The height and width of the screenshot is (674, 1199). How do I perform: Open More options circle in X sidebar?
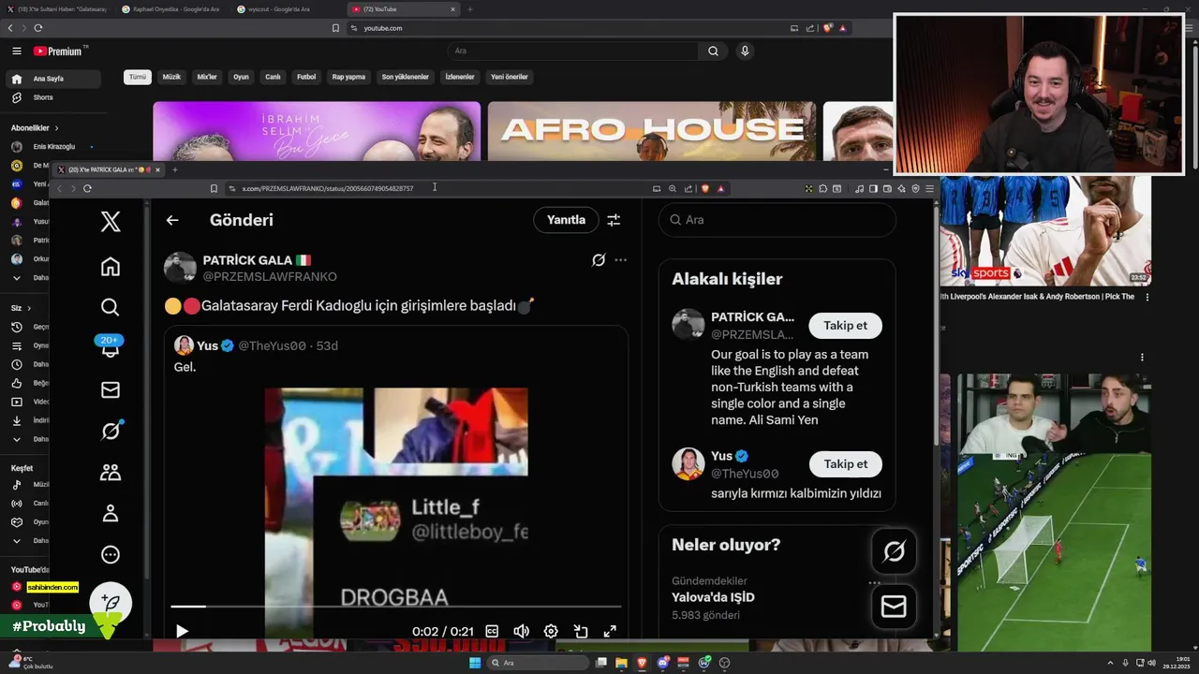111,554
